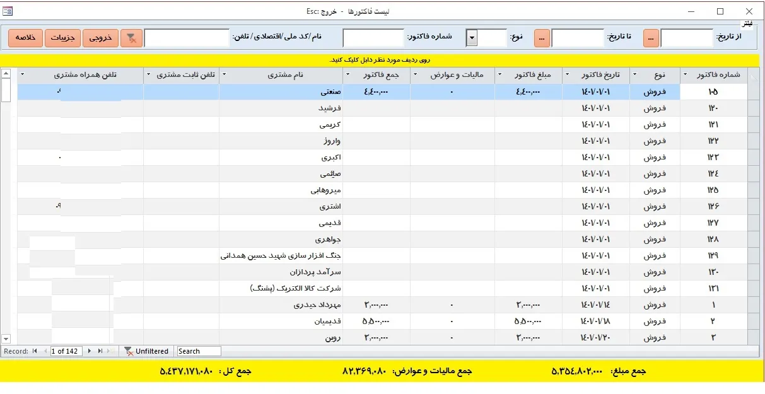The height and width of the screenshot is (394, 765).
Task: Click the 'خلاصه' summary button
Action: click(x=25, y=38)
